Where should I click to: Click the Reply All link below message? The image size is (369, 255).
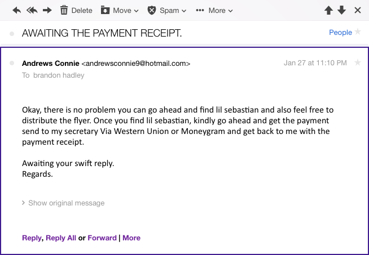point(60,238)
